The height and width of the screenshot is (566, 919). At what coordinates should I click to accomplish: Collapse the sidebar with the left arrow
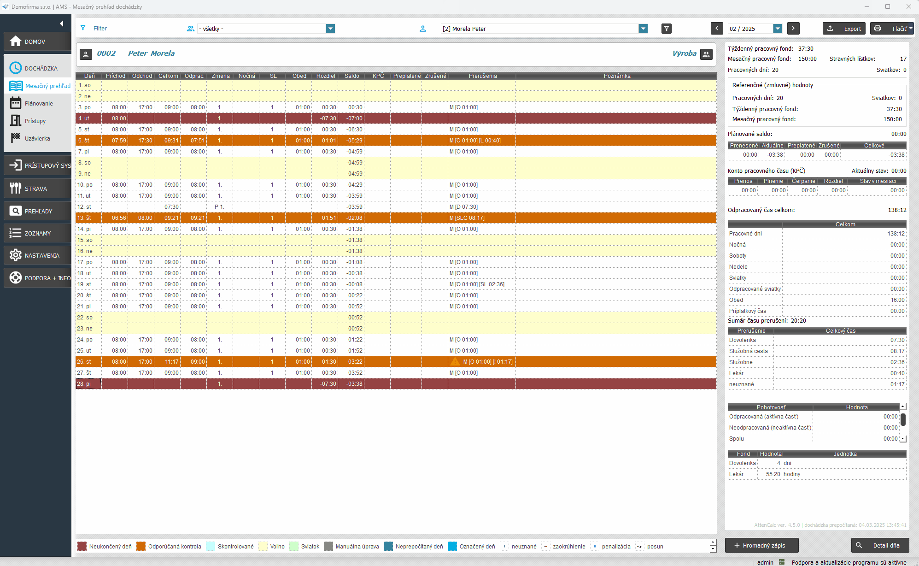(x=61, y=24)
